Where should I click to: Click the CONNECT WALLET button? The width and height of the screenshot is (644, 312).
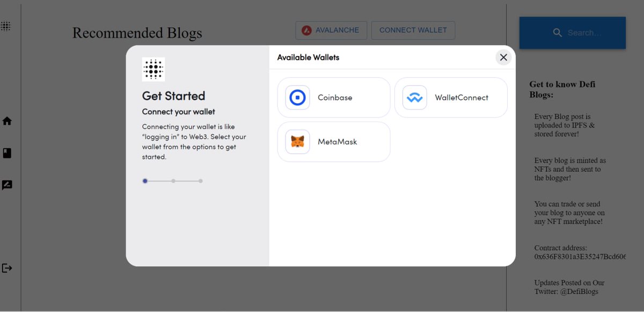pos(413,31)
